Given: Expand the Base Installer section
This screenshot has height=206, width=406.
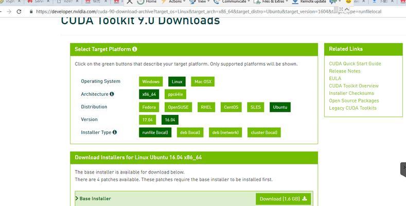Looking at the screenshot, I should (93, 198).
